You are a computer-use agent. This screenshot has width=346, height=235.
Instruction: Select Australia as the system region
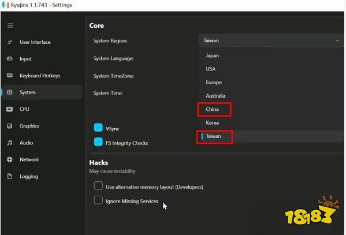point(271,96)
